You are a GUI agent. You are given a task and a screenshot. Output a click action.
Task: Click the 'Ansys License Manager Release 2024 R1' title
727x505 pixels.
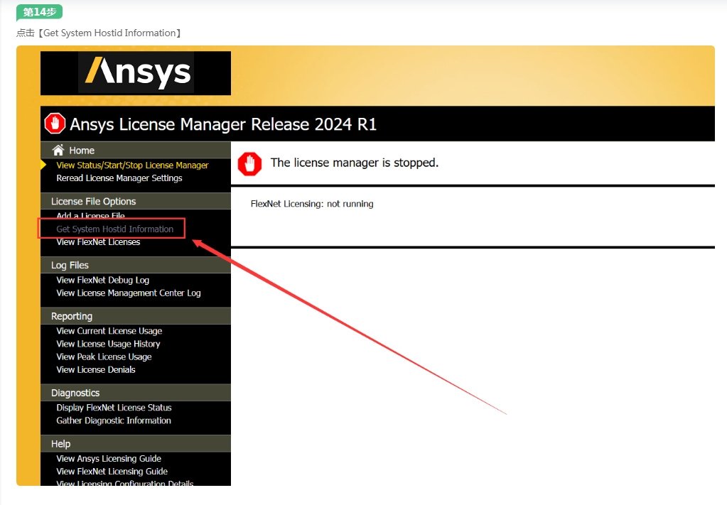click(223, 124)
